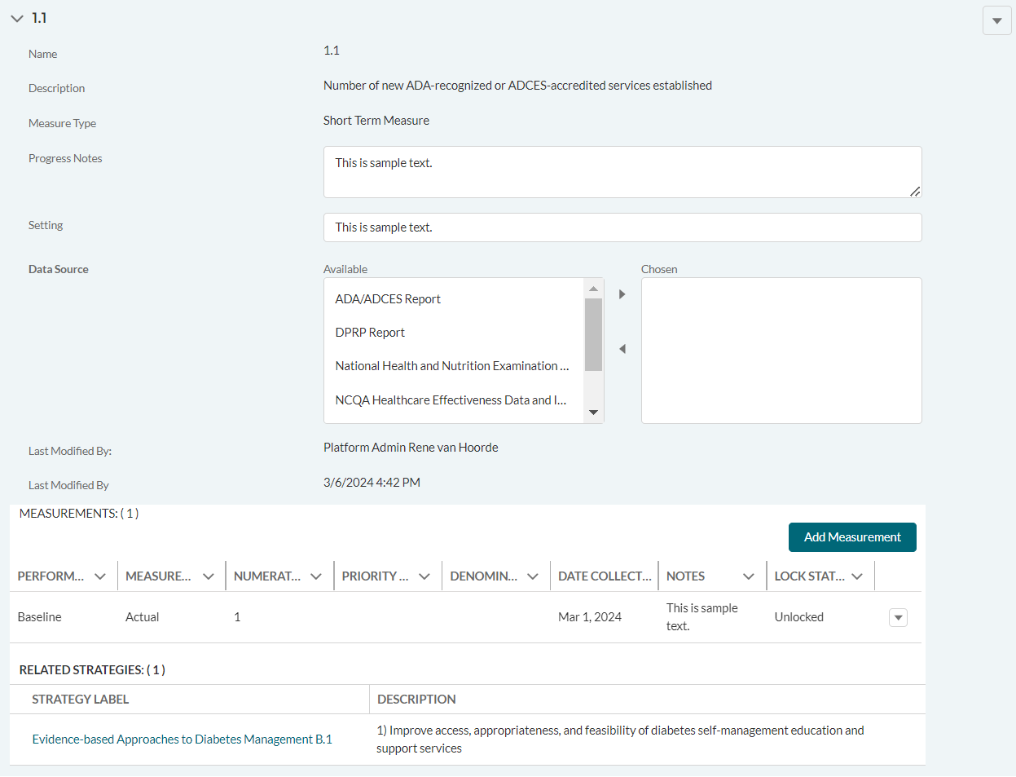Click the 3/6/2024 4:42 PM timestamp
This screenshot has height=777, width=1016.
tap(372, 483)
